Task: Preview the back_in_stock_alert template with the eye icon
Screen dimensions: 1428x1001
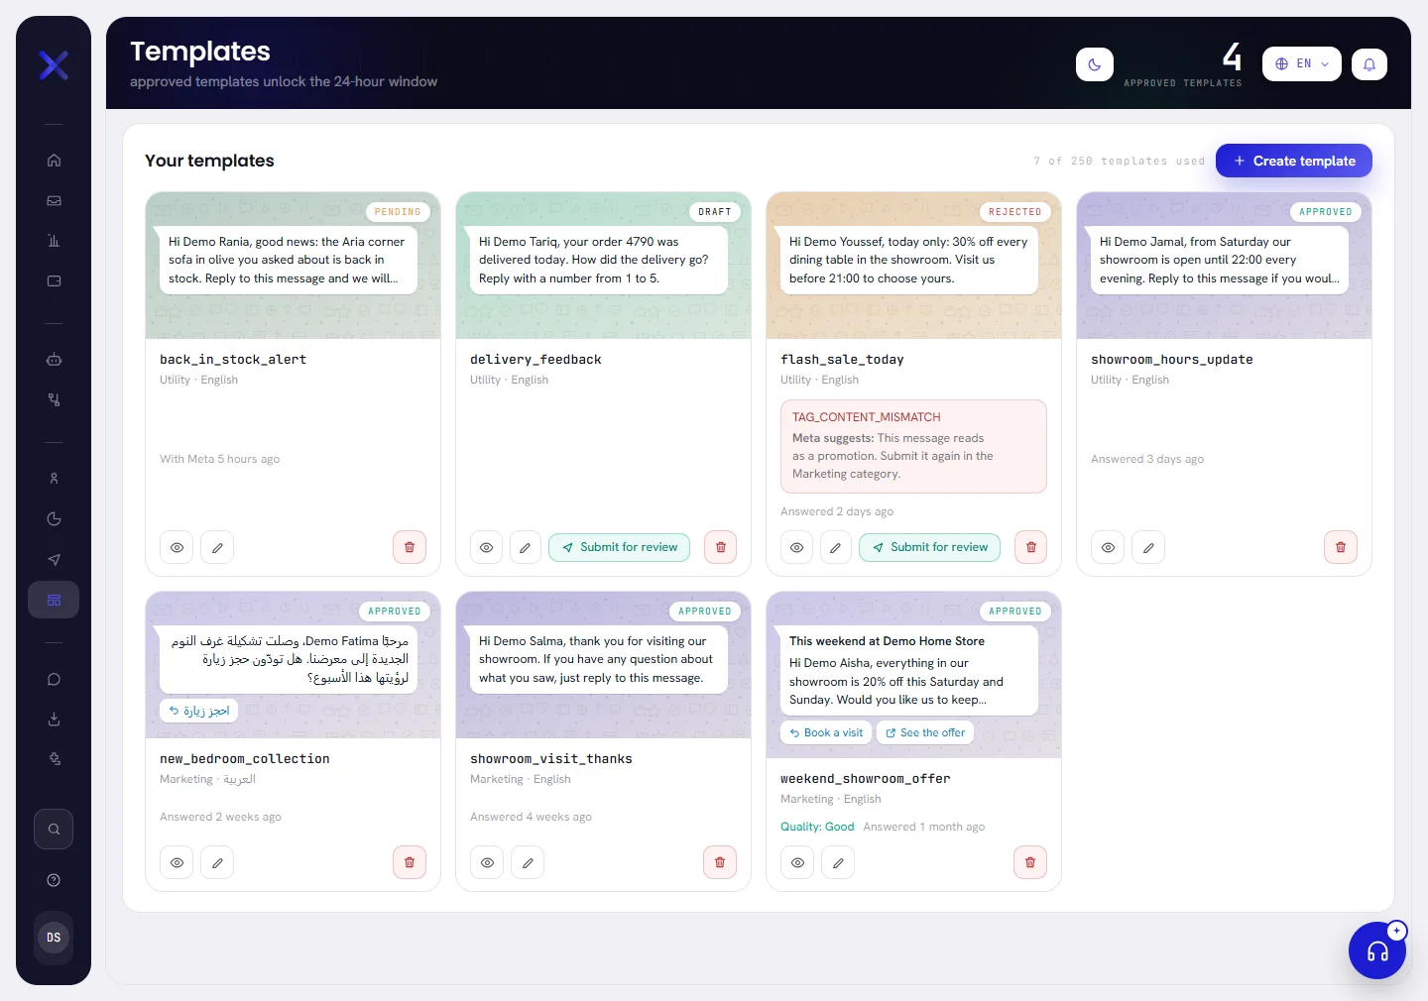Action: tap(177, 547)
